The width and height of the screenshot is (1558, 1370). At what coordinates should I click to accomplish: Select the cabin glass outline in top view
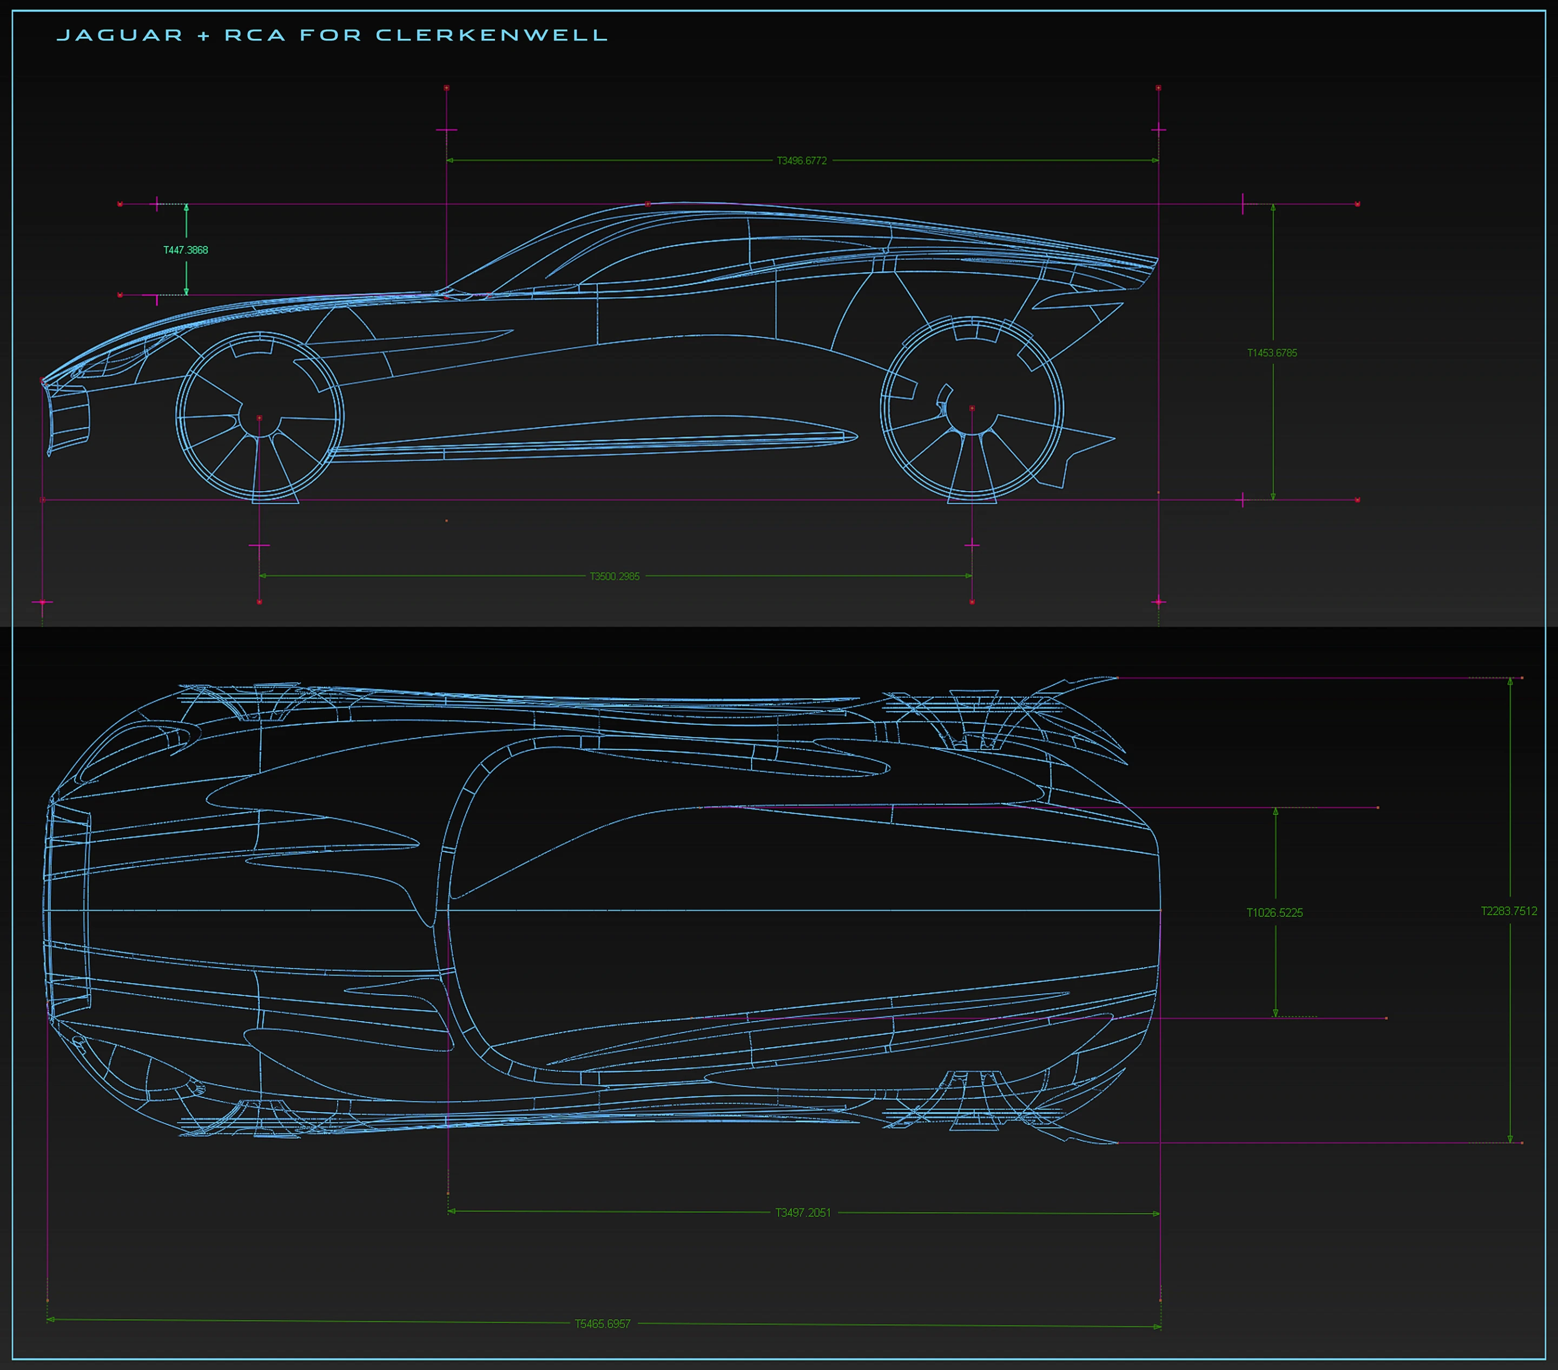click(x=800, y=911)
